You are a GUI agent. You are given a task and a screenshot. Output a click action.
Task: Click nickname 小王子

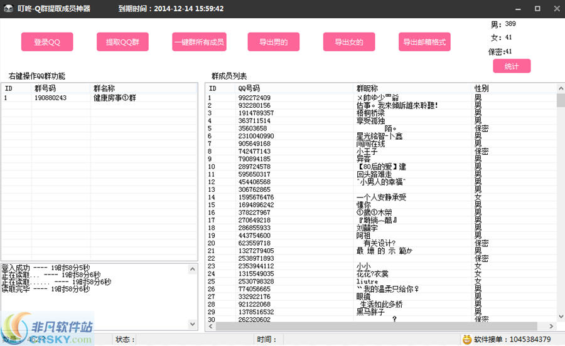click(367, 152)
